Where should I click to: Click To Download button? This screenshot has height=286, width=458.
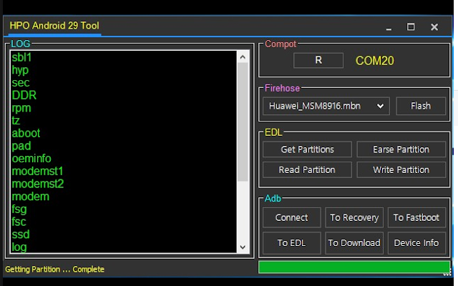coord(354,243)
